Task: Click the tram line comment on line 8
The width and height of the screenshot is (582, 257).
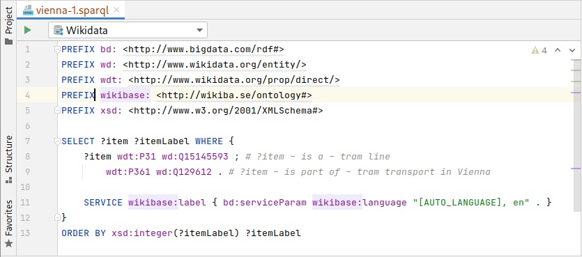Action: pyautogui.click(x=318, y=157)
